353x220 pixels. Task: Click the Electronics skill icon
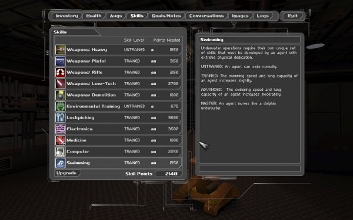[x=61, y=129]
